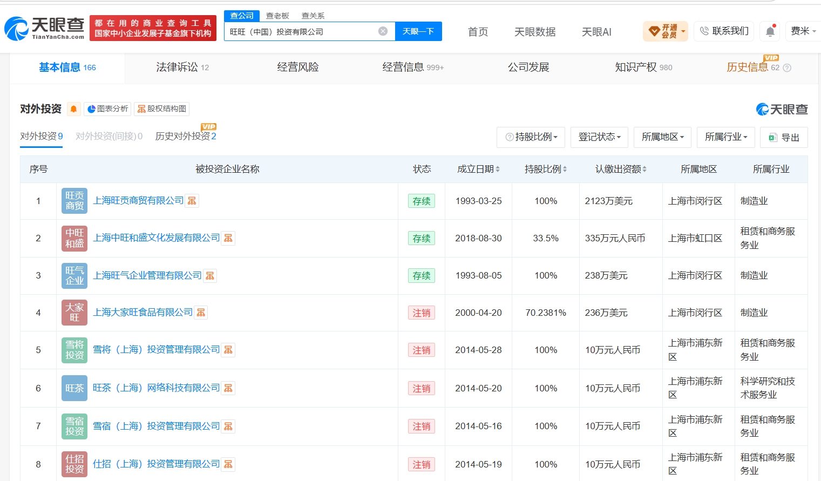Open equity chart icon for 上海旺贡商贸有限公司

(x=192, y=201)
